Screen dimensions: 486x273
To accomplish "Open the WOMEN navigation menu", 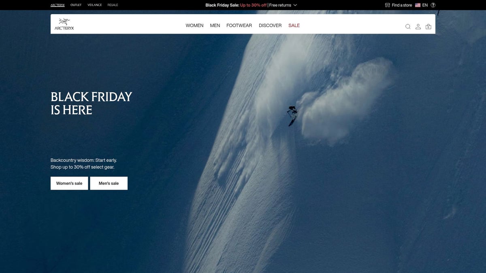I will [194, 25].
